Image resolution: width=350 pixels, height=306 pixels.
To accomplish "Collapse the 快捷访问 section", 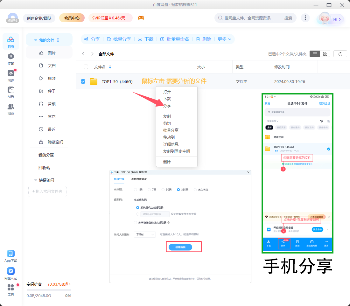I will 36,180.
